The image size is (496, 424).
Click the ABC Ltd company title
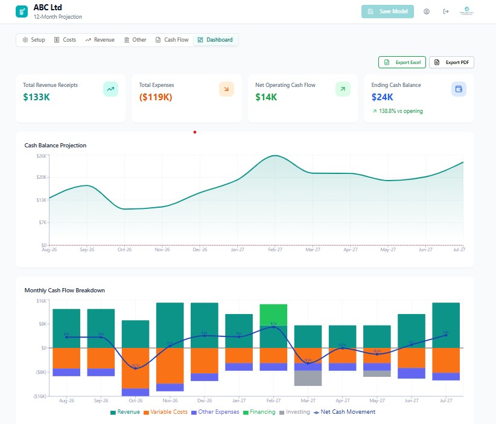(x=48, y=7)
